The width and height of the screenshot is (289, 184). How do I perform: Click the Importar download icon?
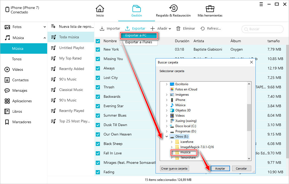tap(102, 29)
